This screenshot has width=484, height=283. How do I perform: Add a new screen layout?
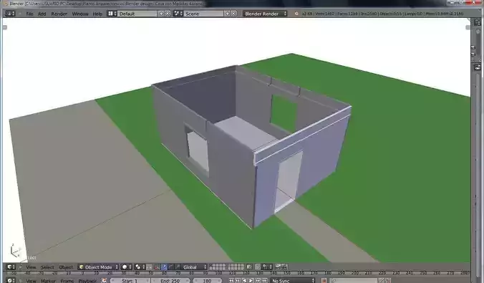coord(161,14)
